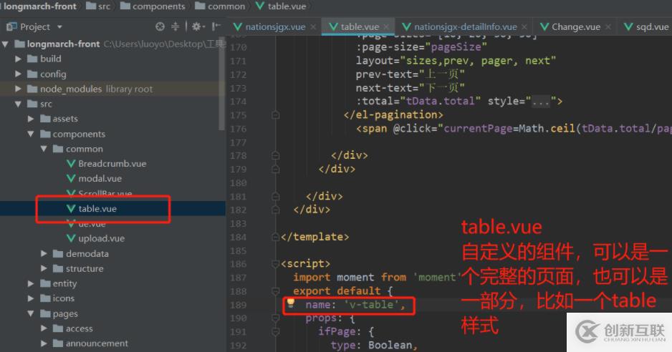Switch to the nationsjgx-detailInfo.vue tab

(x=466, y=27)
